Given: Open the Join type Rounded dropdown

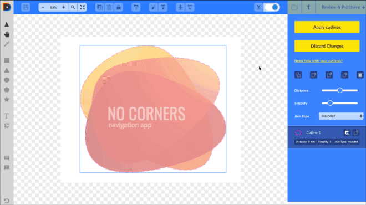Looking at the screenshot, I should (341, 116).
